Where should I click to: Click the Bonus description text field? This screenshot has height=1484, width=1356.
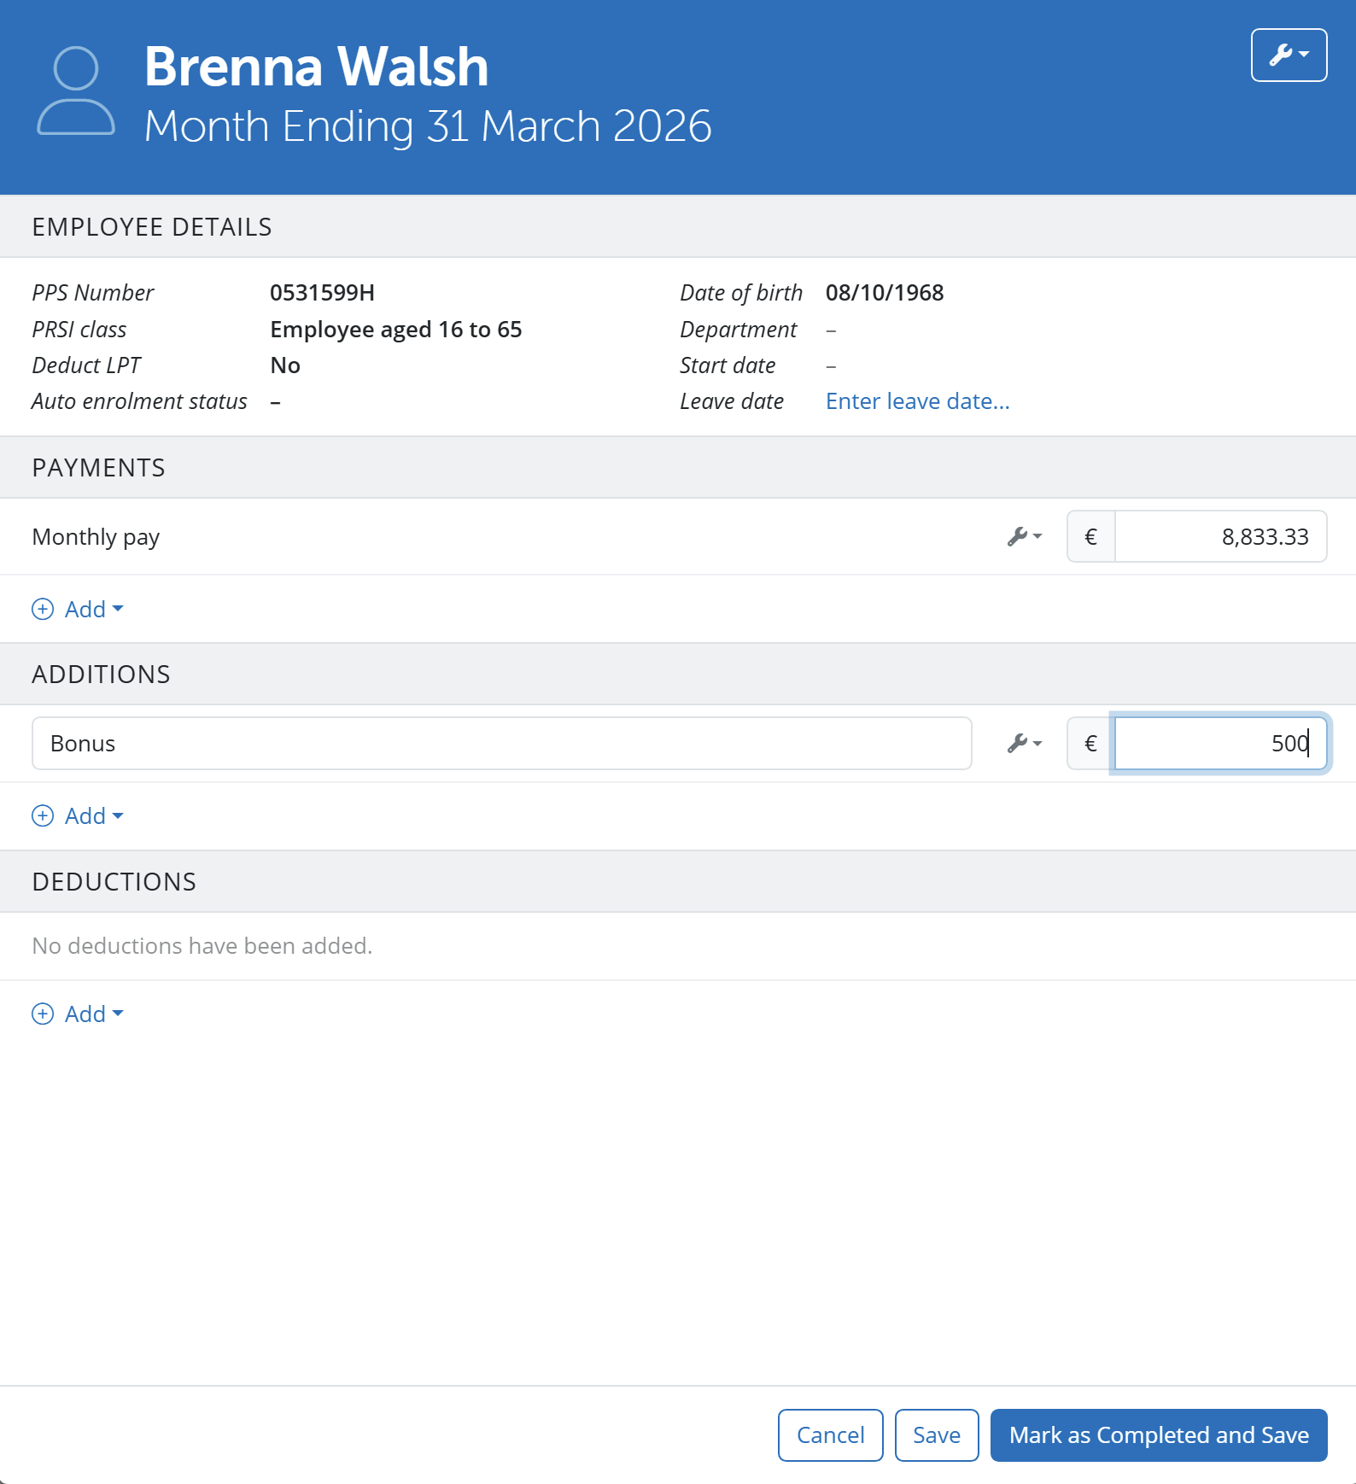[x=502, y=744]
